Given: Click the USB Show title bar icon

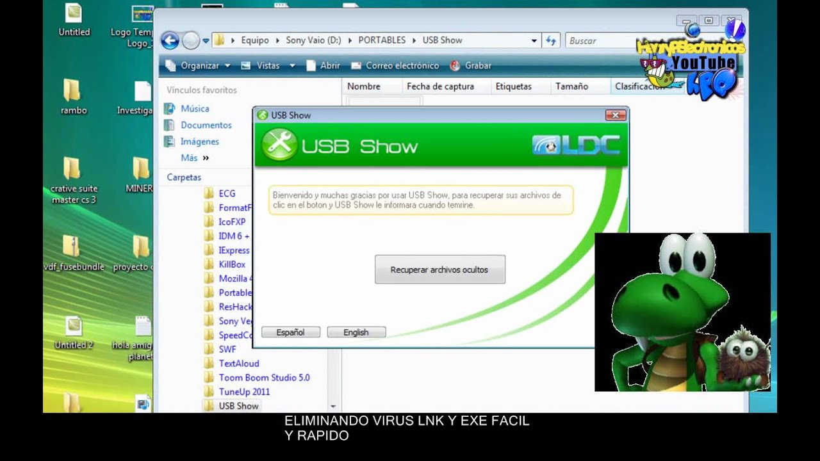Looking at the screenshot, I should click(262, 115).
